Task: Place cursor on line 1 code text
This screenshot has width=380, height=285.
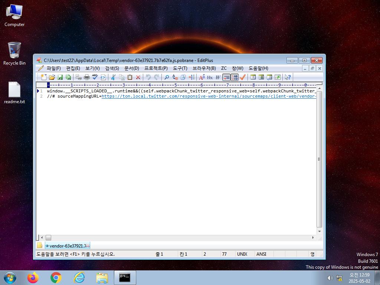Action: (x=181, y=91)
